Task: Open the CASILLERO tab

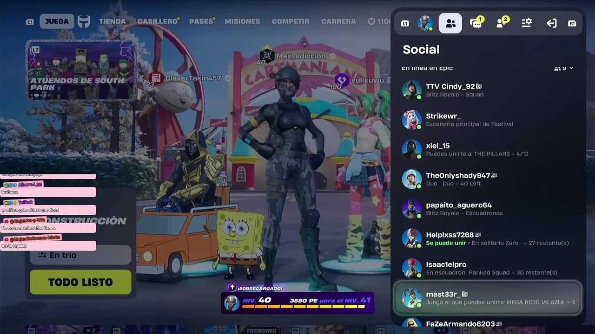Action: click(158, 21)
